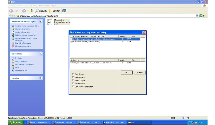Click Enviar este archivo por correo electrónico
The image size is (215, 125).
coord(27,39)
